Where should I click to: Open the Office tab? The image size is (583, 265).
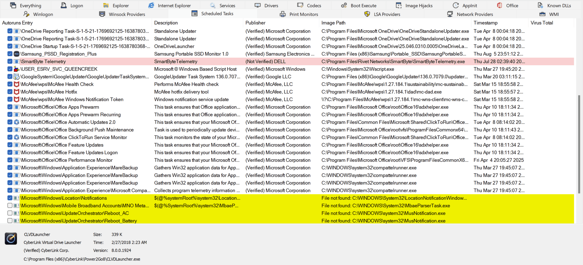508,5
